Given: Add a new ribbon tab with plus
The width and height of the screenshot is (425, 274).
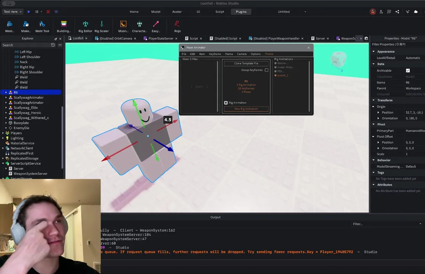Looking at the screenshot, I should [x=305, y=12].
